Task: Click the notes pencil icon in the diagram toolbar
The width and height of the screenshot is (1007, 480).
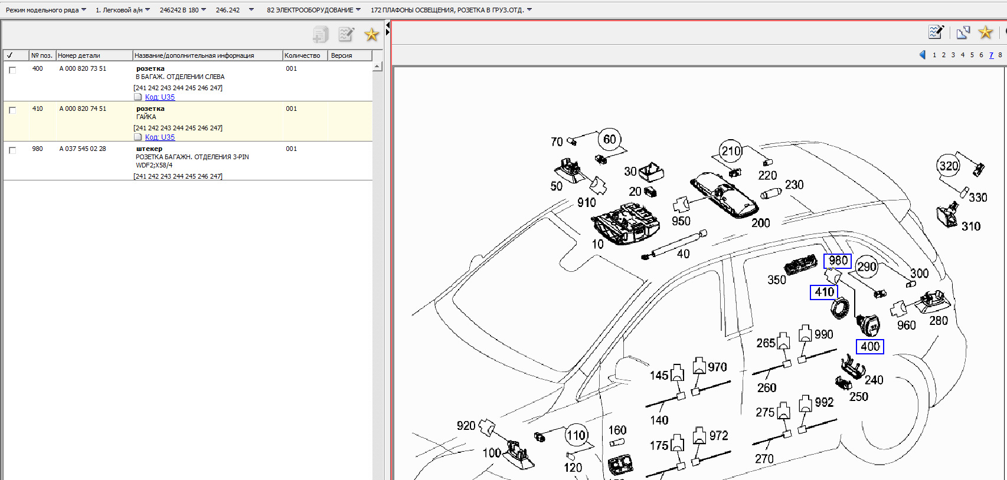Action: [936, 32]
